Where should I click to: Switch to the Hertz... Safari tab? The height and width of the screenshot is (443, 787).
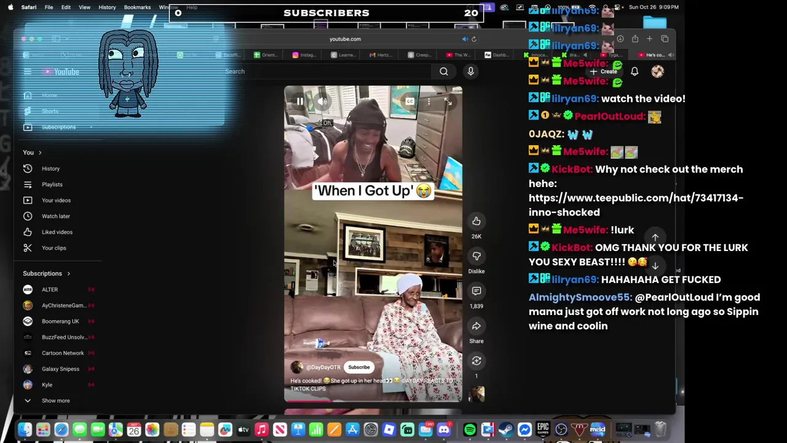(x=381, y=55)
